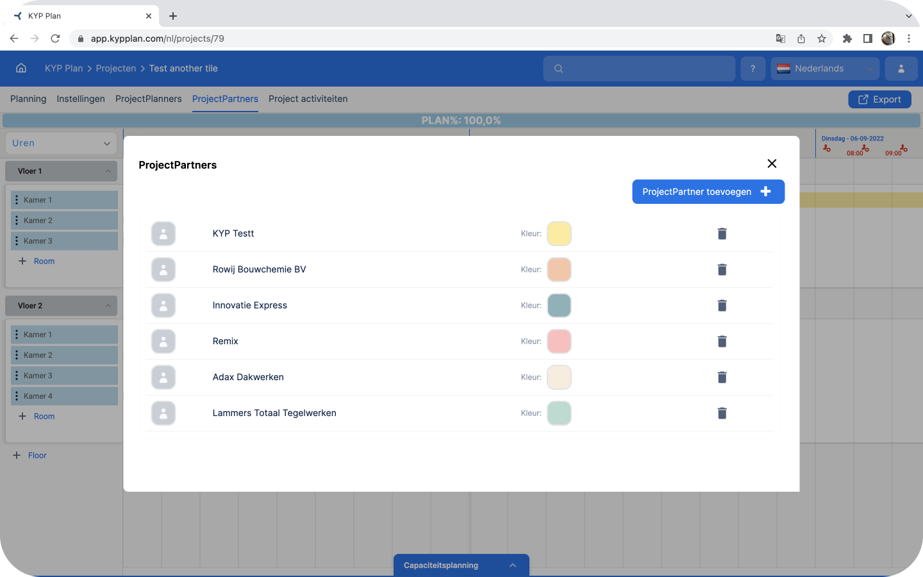Click avatar icon of Lammers Totaal Tegelwerken
Image resolution: width=923 pixels, height=577 pixels.
(163, 414)
